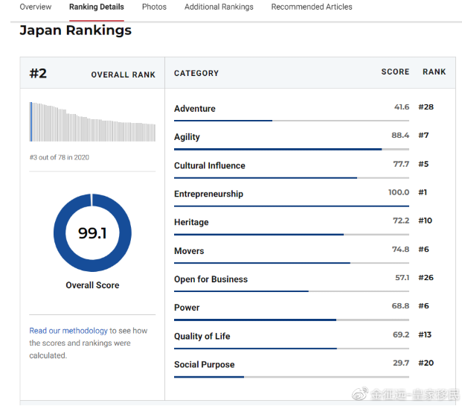Go to Recommended Articles tab

[x=312, y=7]
